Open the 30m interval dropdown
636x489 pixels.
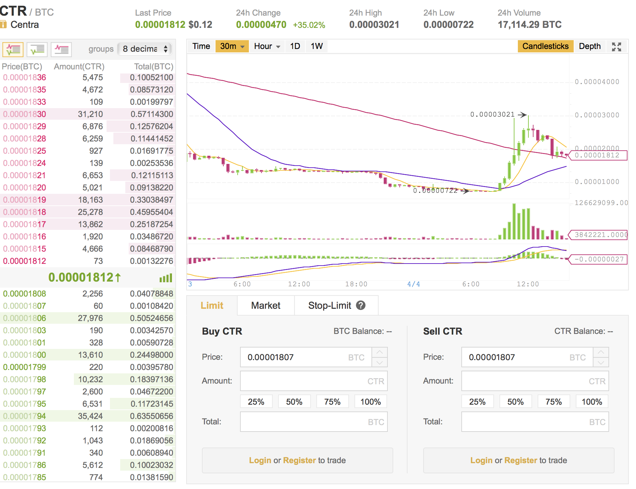(232, 46)
